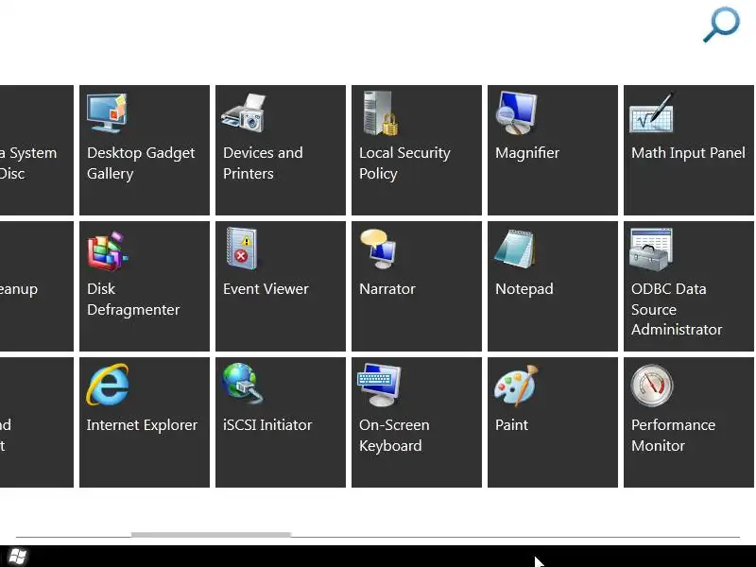The width and height of the screenshot is (756, 567).
Task: Open the partially visible 'System Disc' tile
Action: click(37, 150)
